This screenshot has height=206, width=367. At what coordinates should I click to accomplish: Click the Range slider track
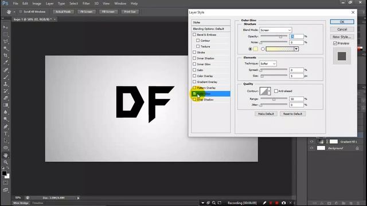(x=274, y=98)
